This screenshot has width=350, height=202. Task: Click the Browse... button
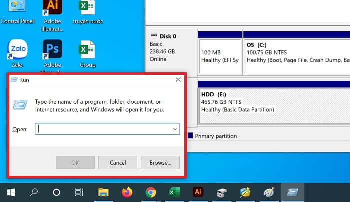[x=160, y=162]
